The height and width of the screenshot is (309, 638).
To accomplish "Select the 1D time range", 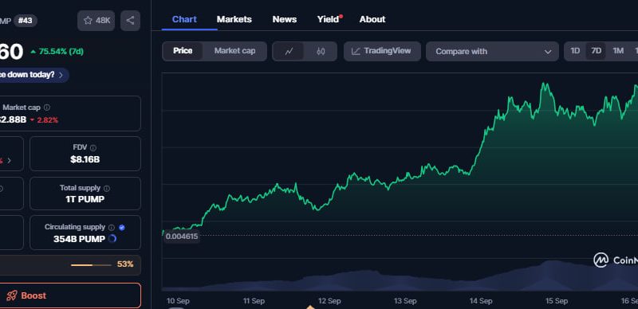I will [575, 51].
